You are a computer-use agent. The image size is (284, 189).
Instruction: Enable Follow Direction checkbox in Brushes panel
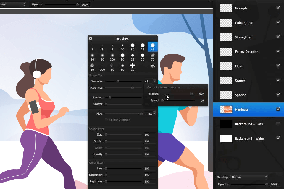pos(106,120)
